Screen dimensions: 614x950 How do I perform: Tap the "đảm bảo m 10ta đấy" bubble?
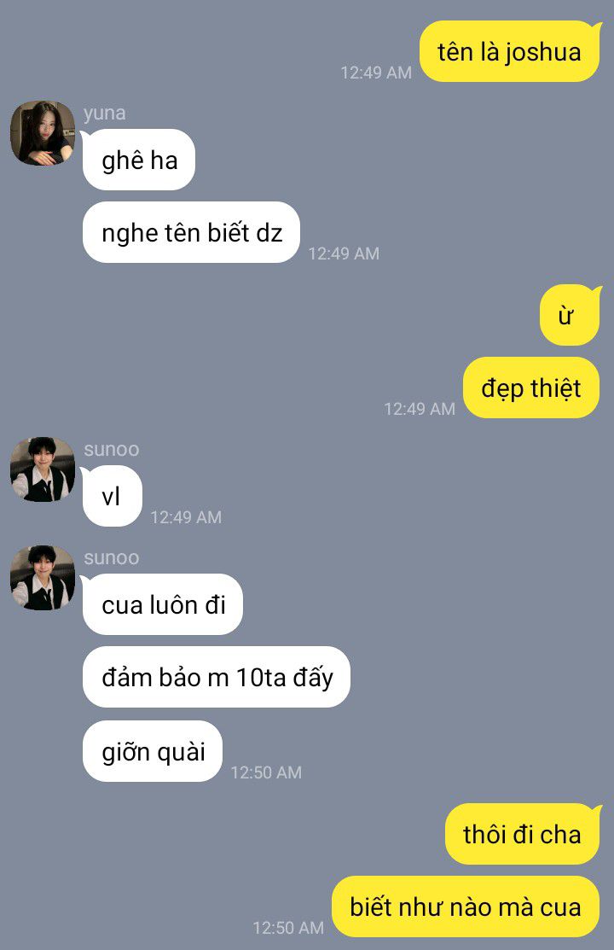tap(216, 677)
